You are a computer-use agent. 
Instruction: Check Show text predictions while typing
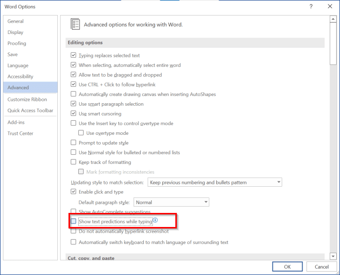(x=73, y=221)
